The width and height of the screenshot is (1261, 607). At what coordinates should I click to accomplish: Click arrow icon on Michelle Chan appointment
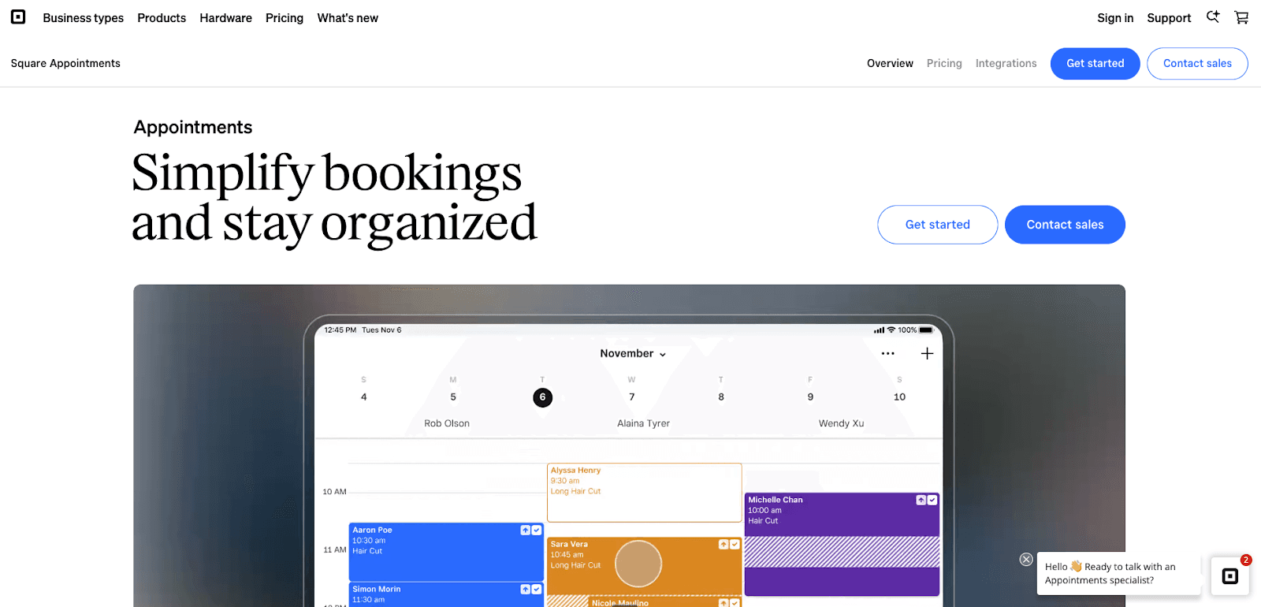pyautogui.click(x=921, y=501)
